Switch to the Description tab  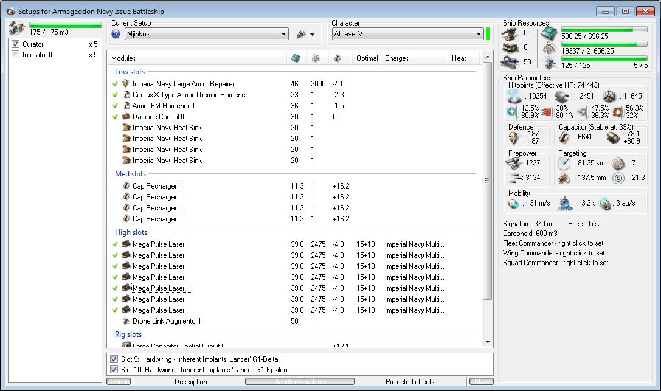[x=190, y=382]
